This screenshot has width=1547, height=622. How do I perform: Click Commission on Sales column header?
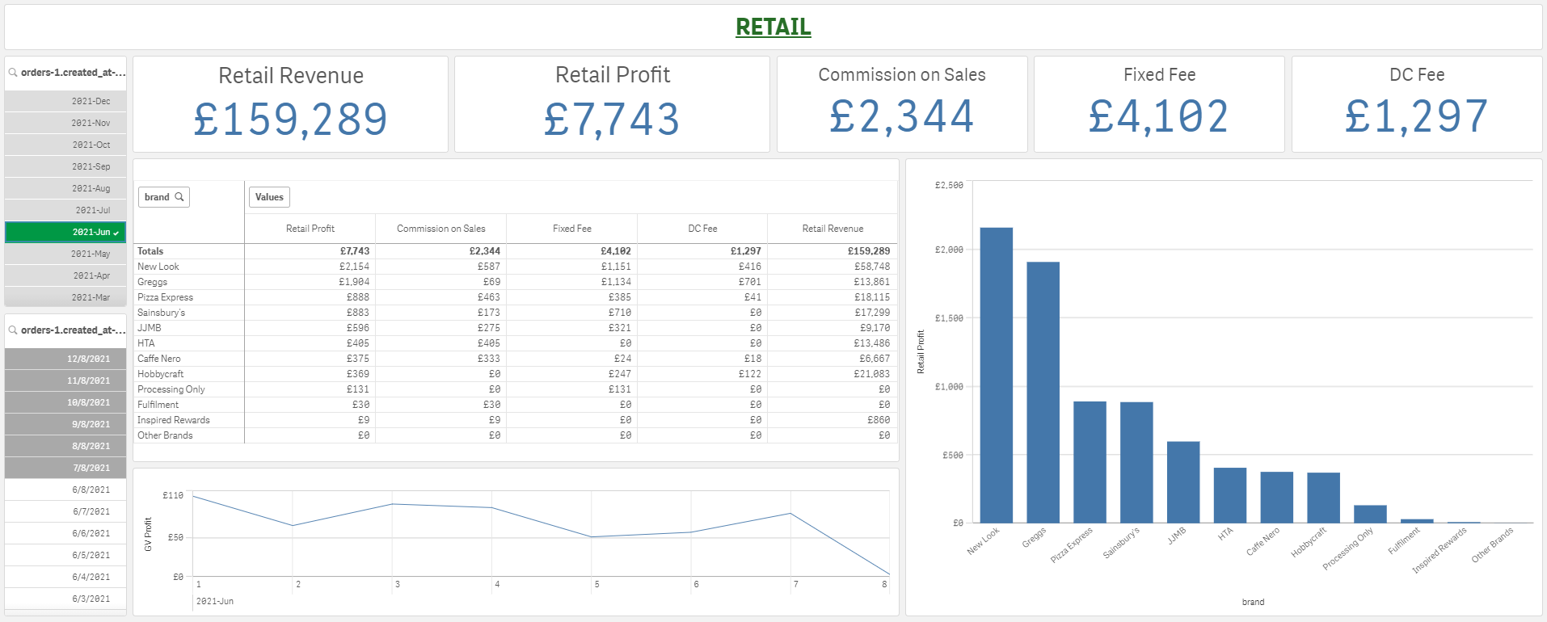[440, 229]
